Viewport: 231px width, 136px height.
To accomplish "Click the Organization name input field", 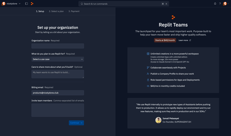I will [x=58, y=46].
